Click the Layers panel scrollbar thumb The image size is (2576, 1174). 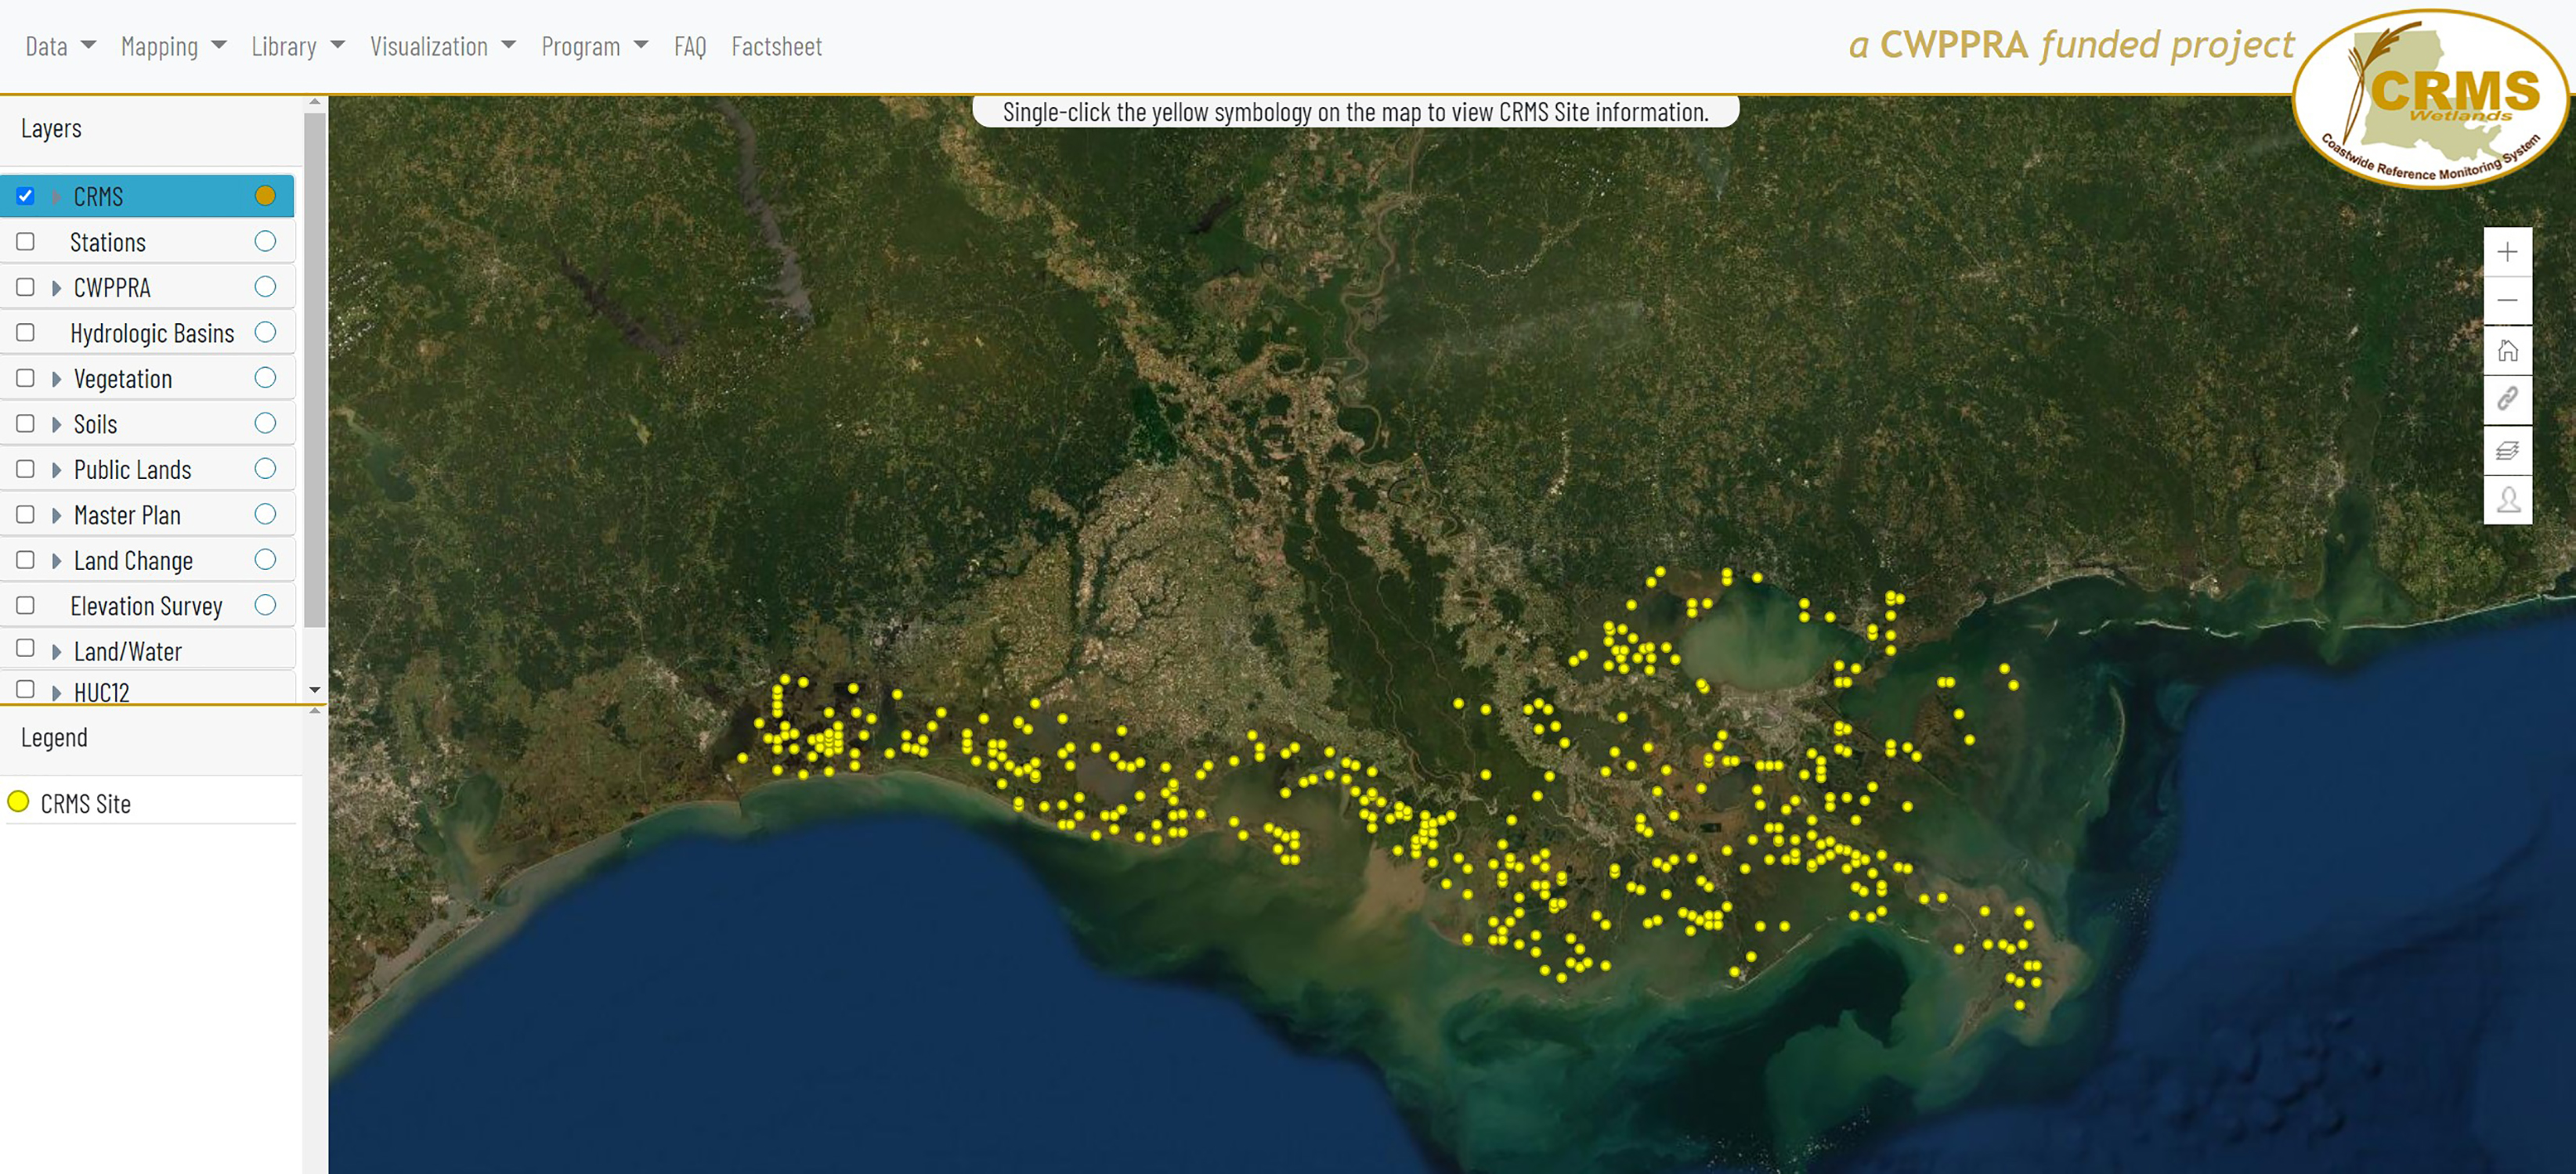[x=314, y=369]
